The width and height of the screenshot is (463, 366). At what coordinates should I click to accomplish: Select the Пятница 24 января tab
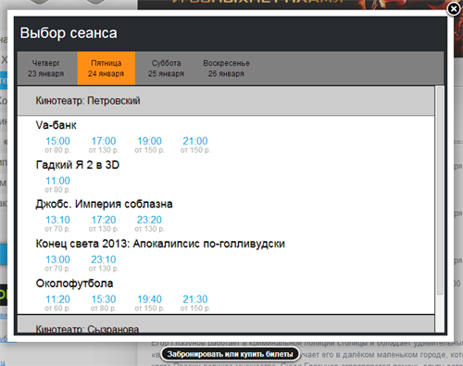tap(106, 69)
